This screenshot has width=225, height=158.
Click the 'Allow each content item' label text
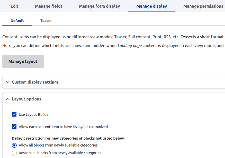coord(64,127)
